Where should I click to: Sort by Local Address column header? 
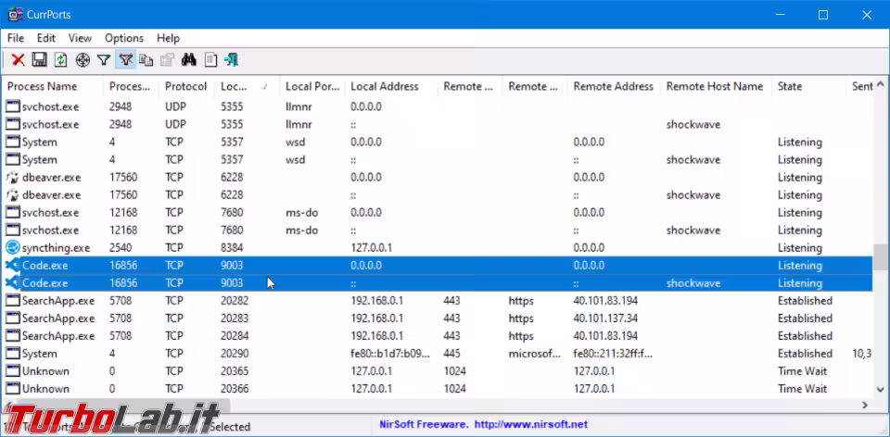[391, 87]
